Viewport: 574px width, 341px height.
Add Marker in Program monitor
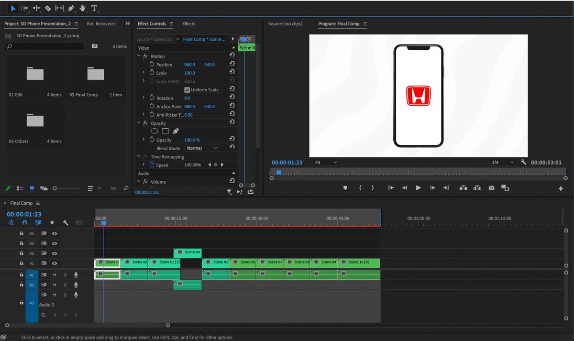click(x=345, y=188)
